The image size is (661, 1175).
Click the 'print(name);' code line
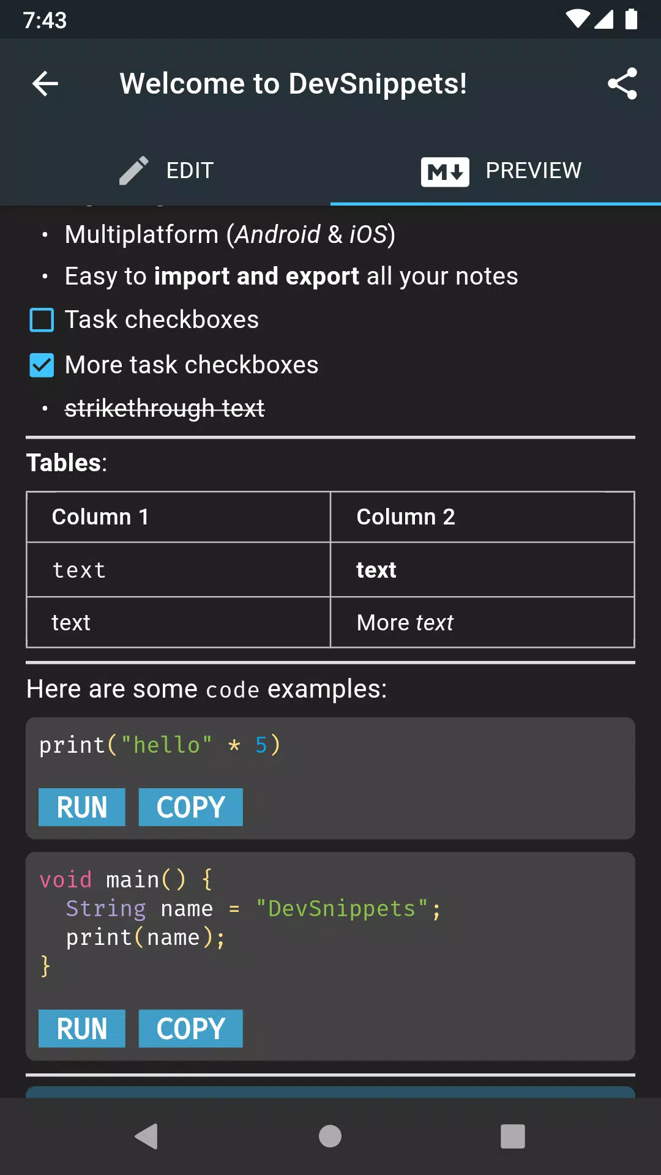146,938
